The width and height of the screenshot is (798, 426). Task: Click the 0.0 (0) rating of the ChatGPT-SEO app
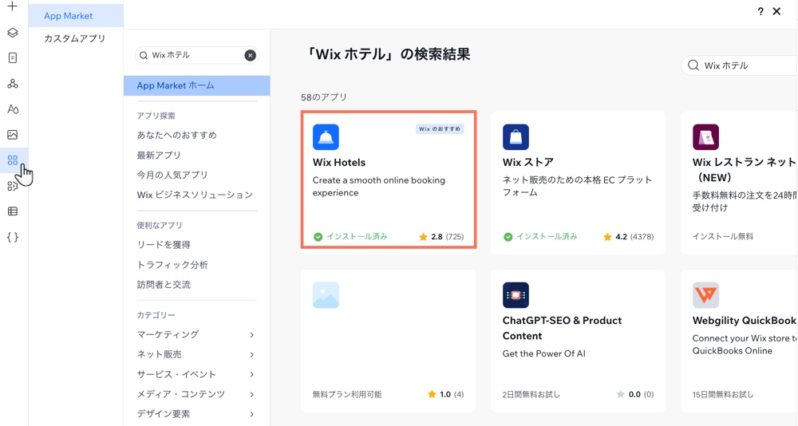point(634,394)
